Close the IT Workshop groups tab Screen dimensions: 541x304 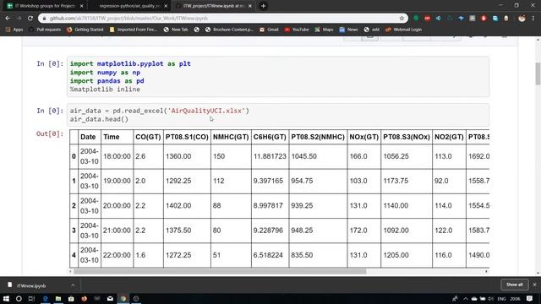tap(82, 6)
